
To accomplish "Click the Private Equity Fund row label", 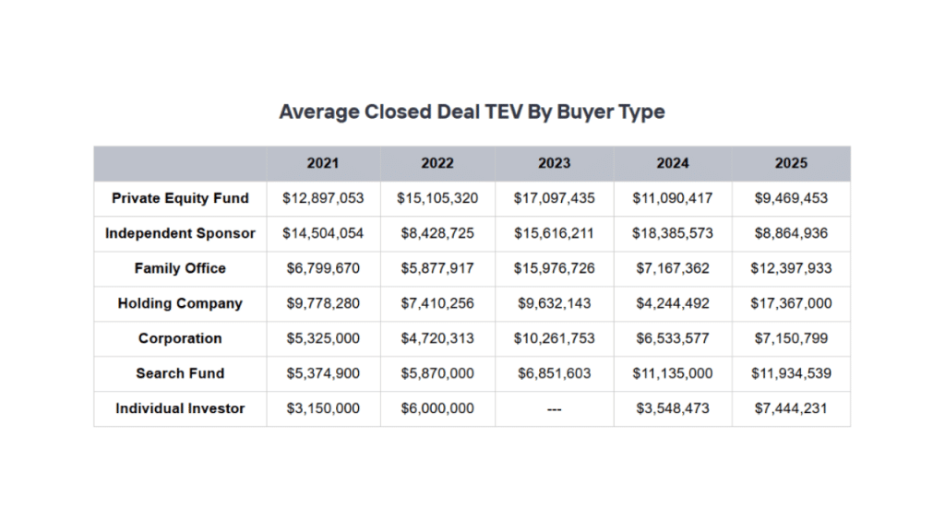I will (x=180, y=198).
